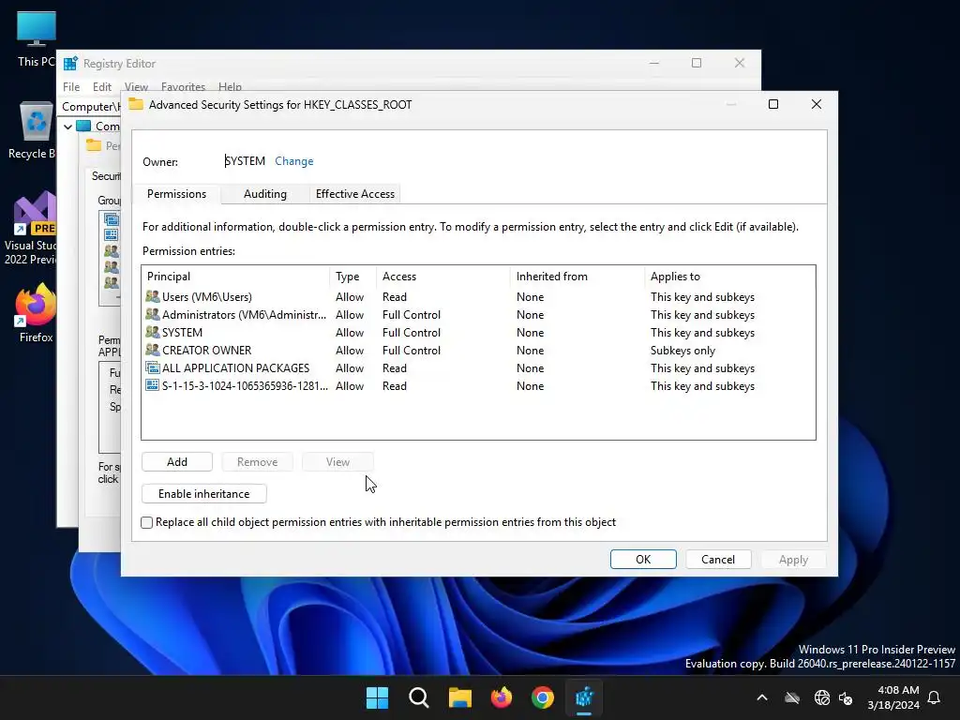This screenshot has width=960, height=720.
Task: Launch Firefox from the taskbar
Action: [x=502, y=697]
